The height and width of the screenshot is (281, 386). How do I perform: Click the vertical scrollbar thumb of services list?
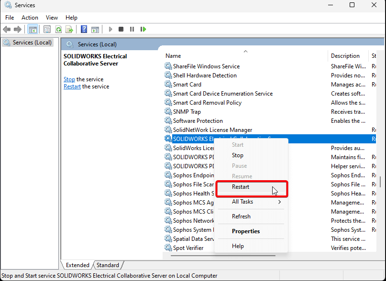click(380, 182)
